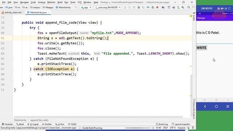Collapse the IOException catch block fold marker
Viewport: 233px width, 131px height.
click(x=13, y=69)
